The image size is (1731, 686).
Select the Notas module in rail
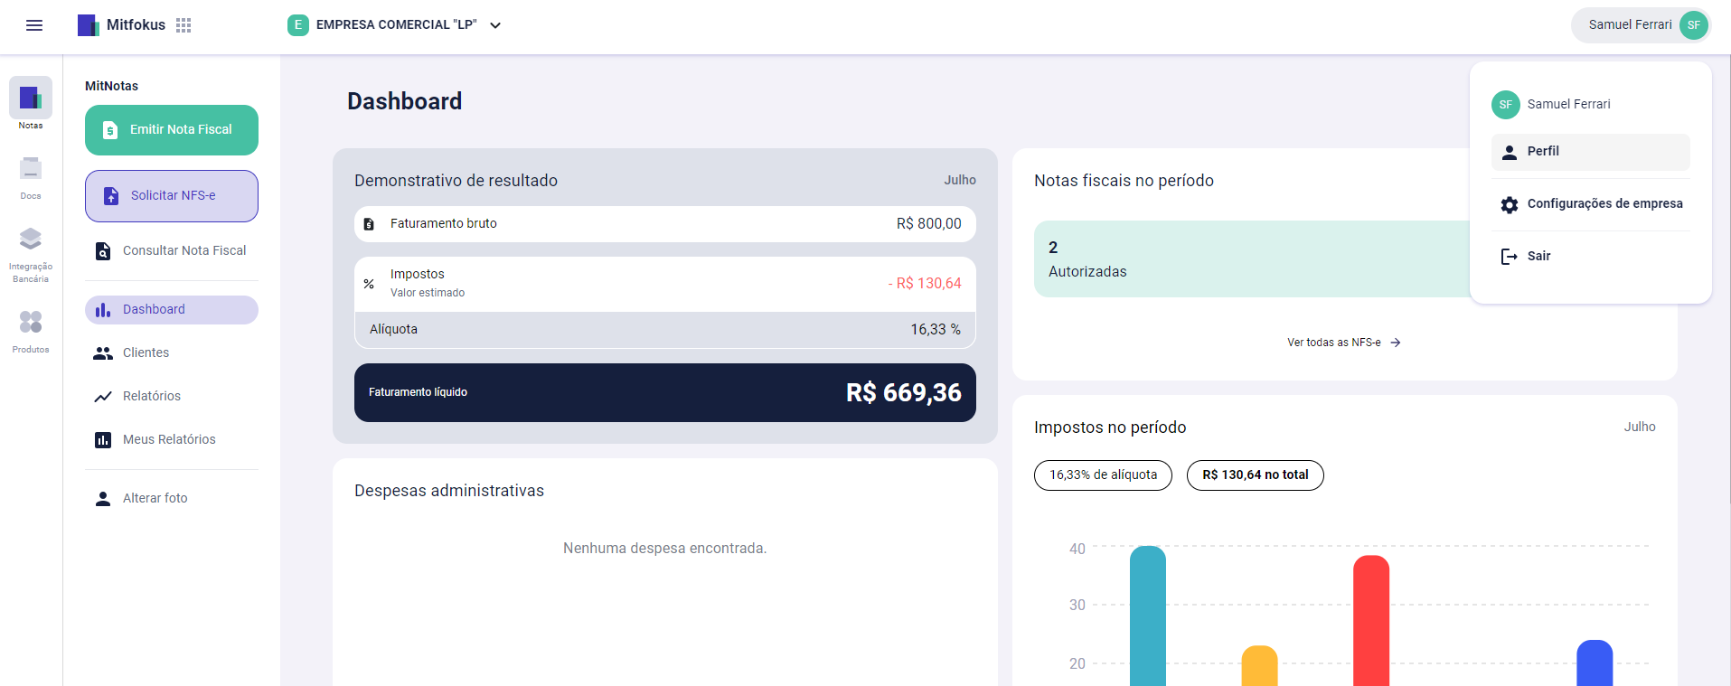click(x=31, y=103)
